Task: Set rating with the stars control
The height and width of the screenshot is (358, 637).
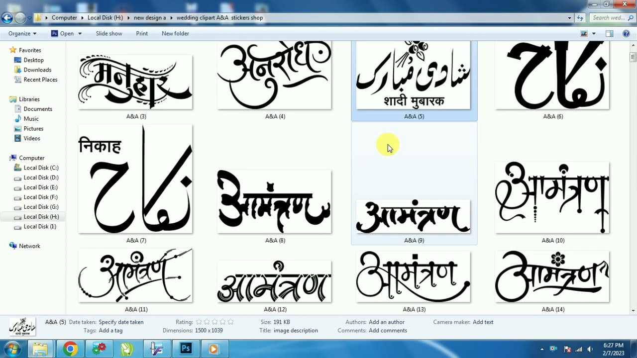Action: pyautogui.click(x=214, y=322)
